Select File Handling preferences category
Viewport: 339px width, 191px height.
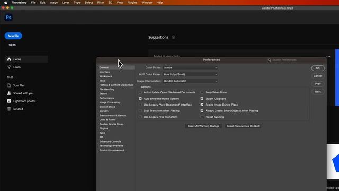pos(107,89)
